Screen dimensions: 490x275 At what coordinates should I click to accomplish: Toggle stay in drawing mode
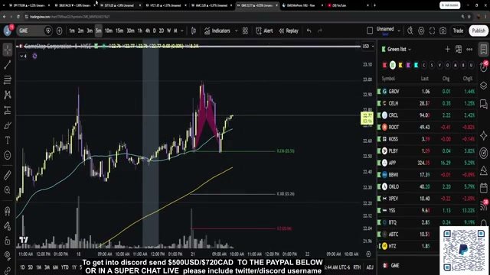[x=8, y=226]
